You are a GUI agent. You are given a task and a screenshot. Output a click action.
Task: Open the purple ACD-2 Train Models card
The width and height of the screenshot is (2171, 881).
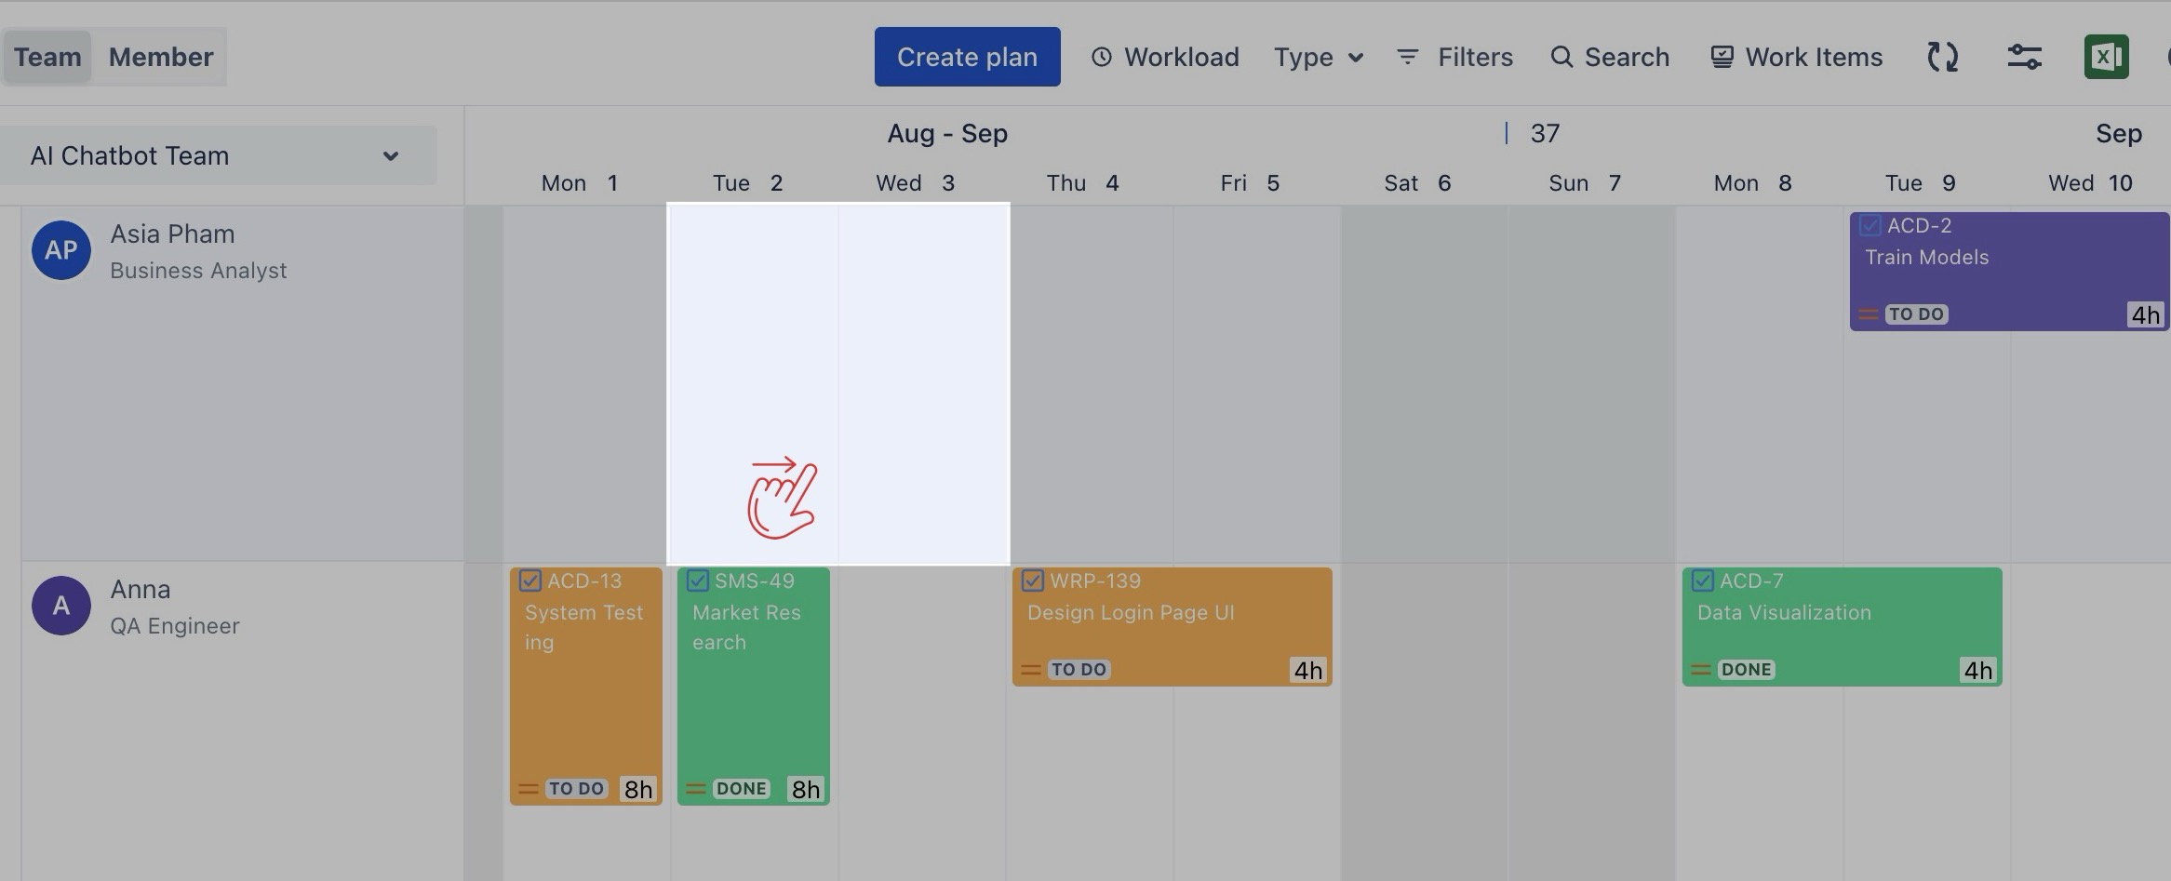click(x=2008, y=271)
